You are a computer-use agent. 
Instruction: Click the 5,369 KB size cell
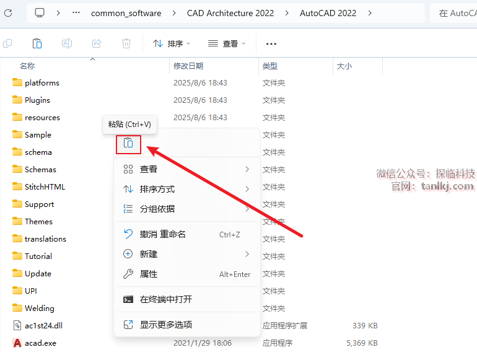point(362,343)
